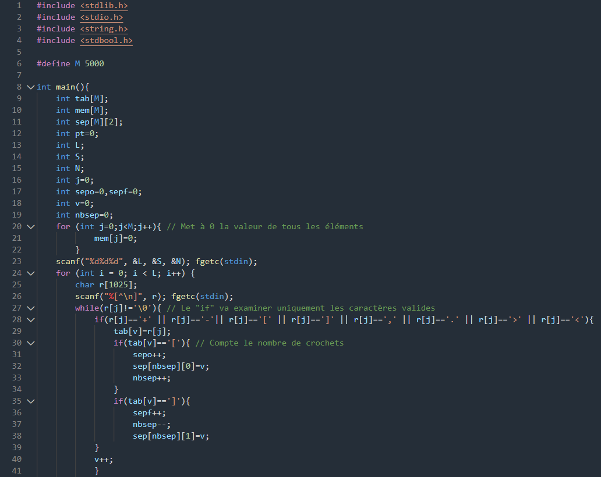Fold the while loop on line 27
Image resolution: width=601 pixels, height=477 pixels.
(30, 308)
